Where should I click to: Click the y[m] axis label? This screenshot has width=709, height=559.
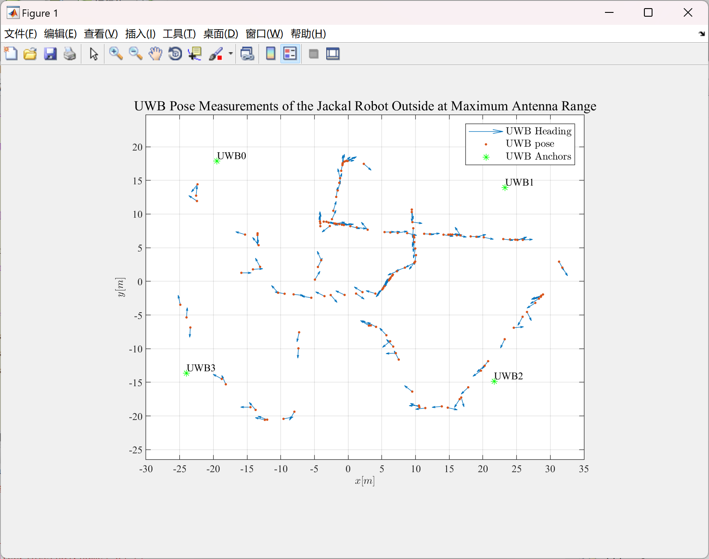tap(120, 287)
